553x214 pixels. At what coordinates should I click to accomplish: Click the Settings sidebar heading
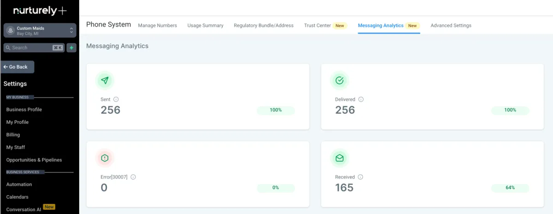(x=15, y=84)
